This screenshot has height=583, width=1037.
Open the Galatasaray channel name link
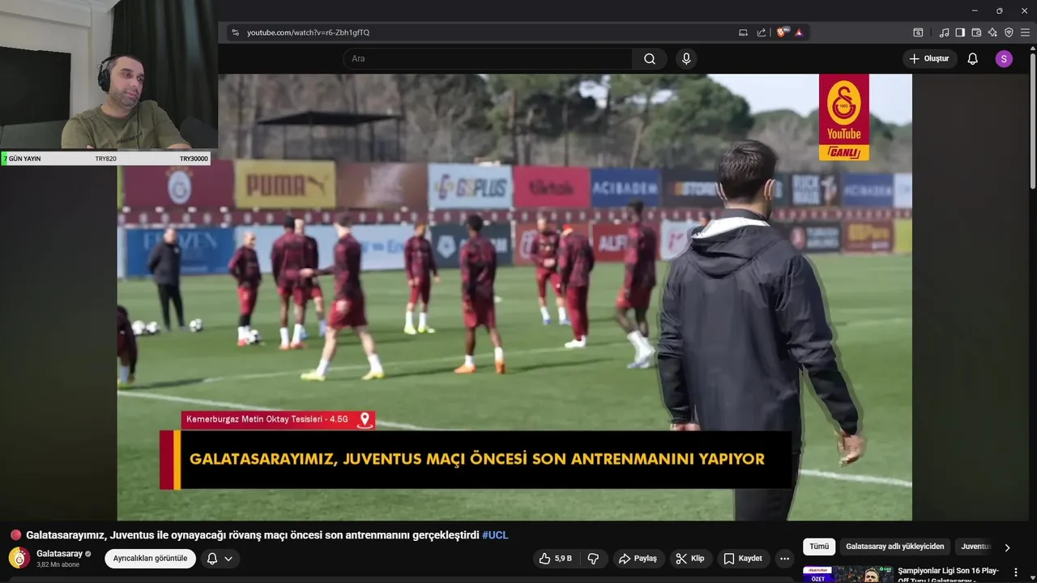(x=59, y=554)
